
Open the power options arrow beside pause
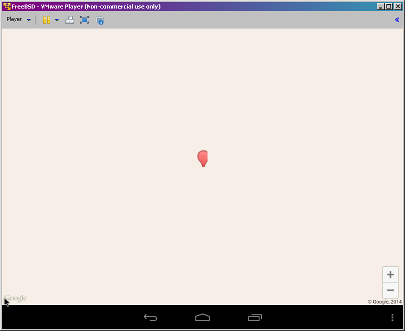(57, 20)
